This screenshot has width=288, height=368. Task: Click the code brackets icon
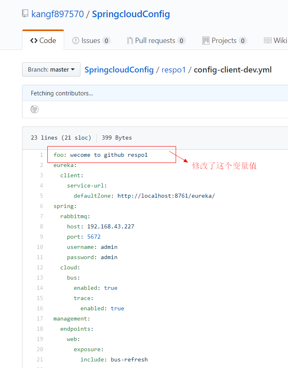[34, 41]
